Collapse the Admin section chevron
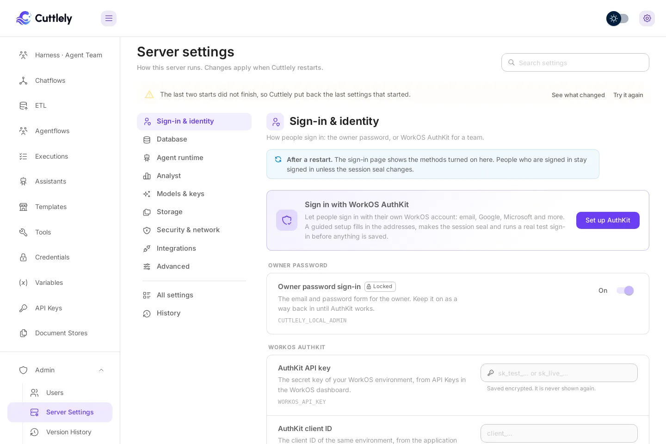 (101, 370)
